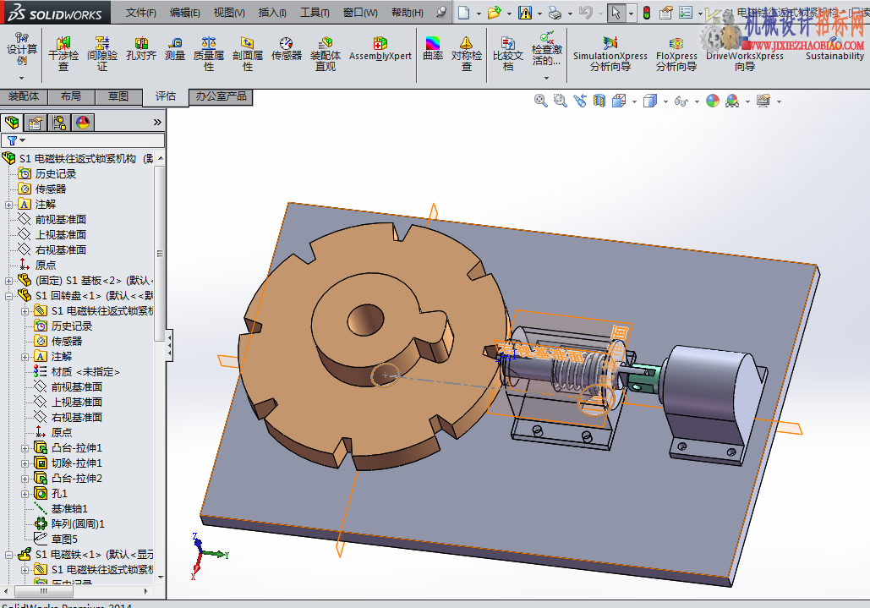Open 质量属性 mass properties
Screen dimensions: 870x608
(209, 54)
